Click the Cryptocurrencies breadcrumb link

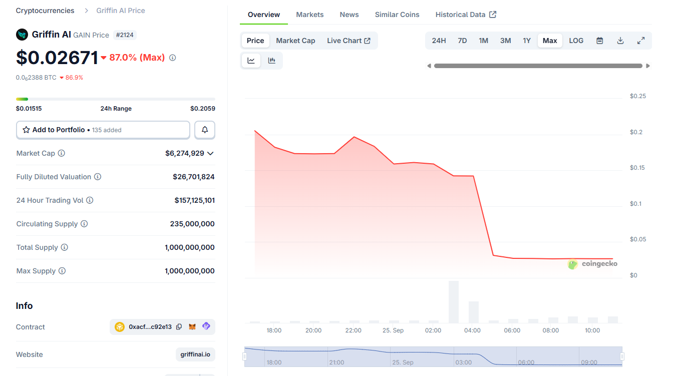click(45, 11)
